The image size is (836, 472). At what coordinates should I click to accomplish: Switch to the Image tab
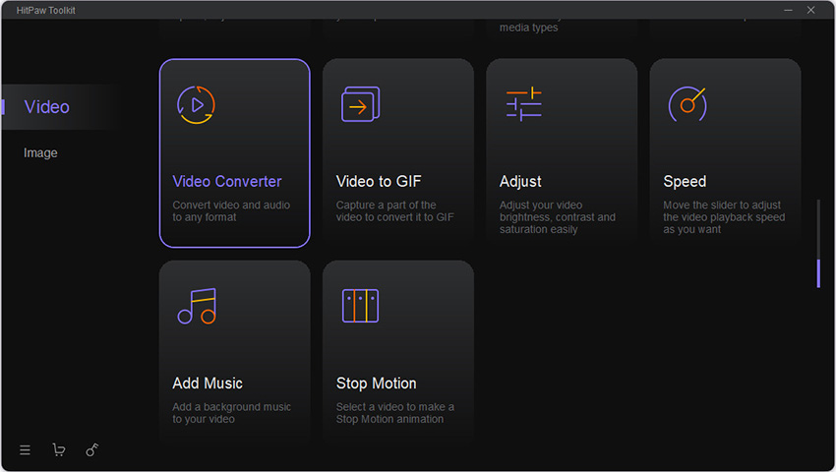coord(40,153)
